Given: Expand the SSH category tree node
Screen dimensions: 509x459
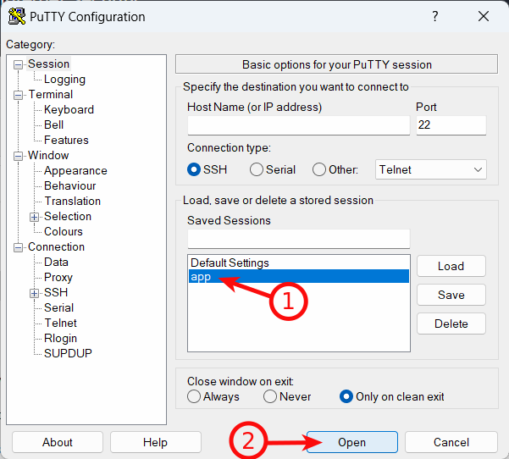Looking at the screenshot, I should tap(34, 294).
